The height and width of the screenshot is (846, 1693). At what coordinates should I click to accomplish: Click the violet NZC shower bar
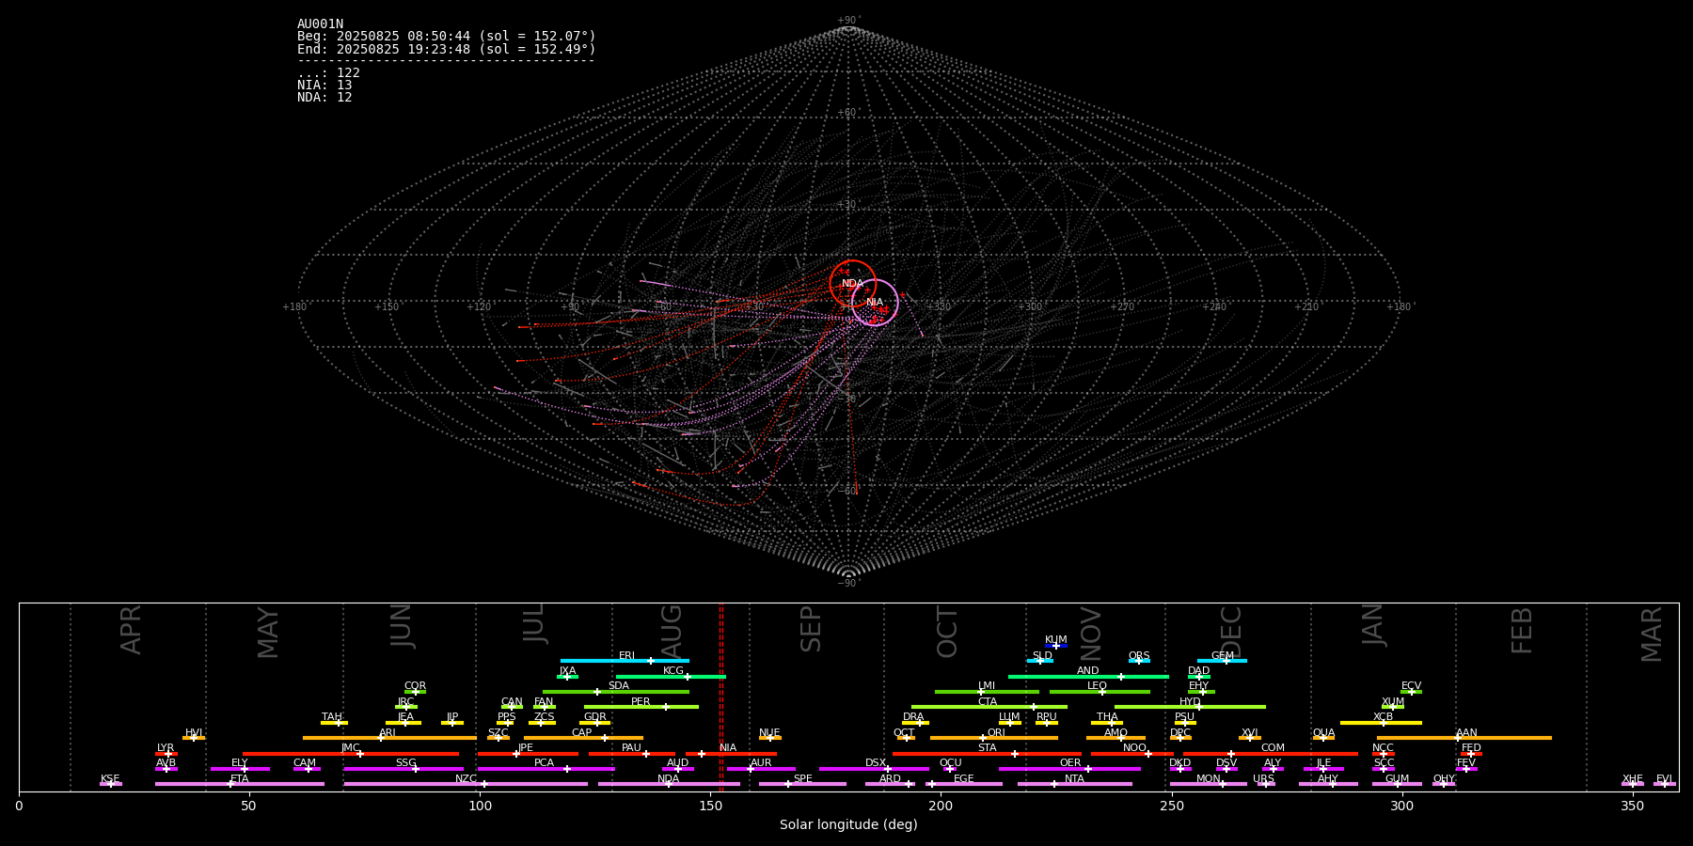click(466, 784)
